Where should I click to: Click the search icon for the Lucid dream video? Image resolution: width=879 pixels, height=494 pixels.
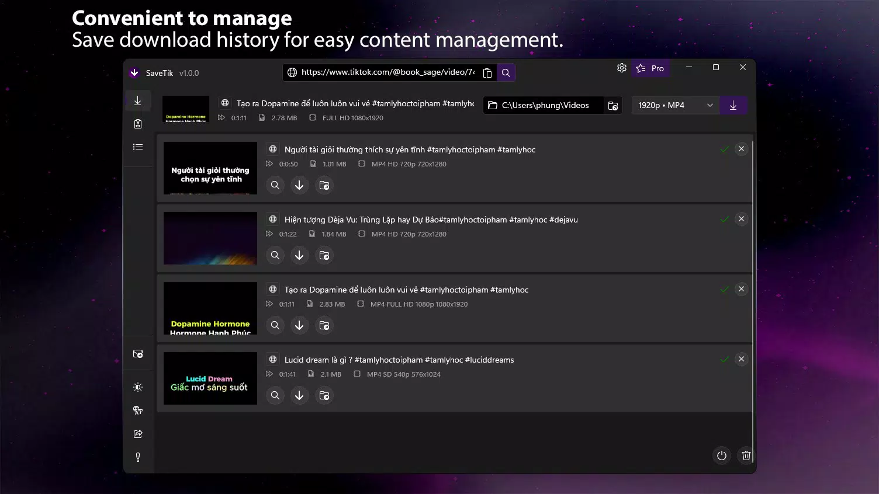(275, 395)
